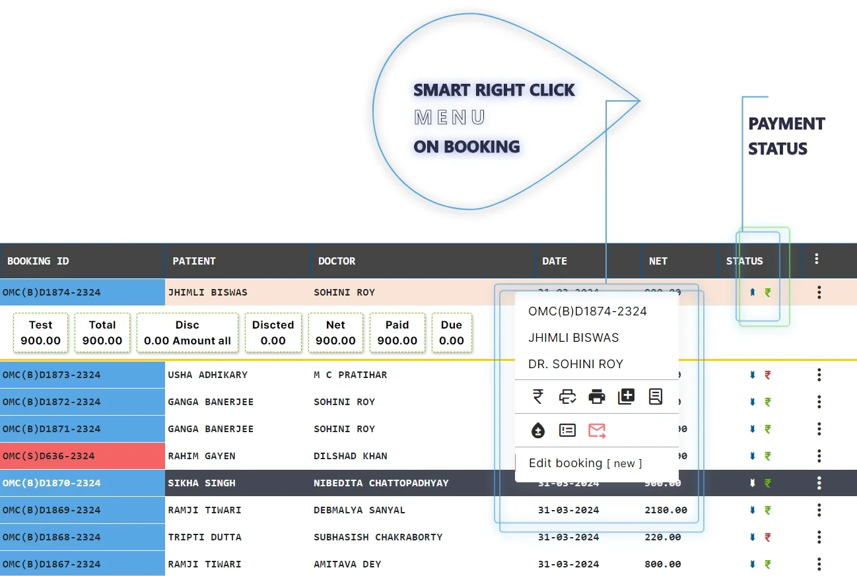The image size is (857, 576).
Task: Click the print-check icon in context menu
Action: click(x=567, y=397)
